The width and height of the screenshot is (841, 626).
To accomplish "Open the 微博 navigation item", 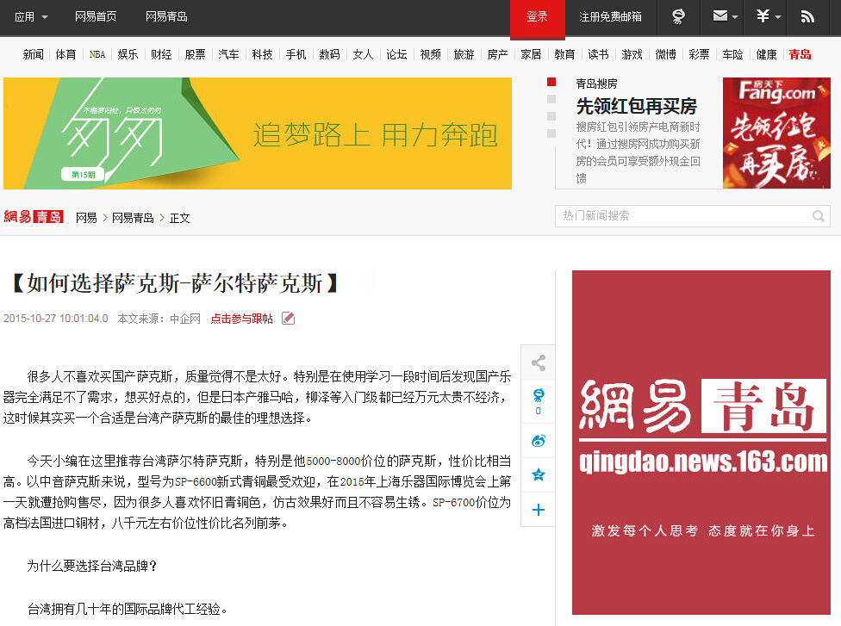I will pos(665,54).
